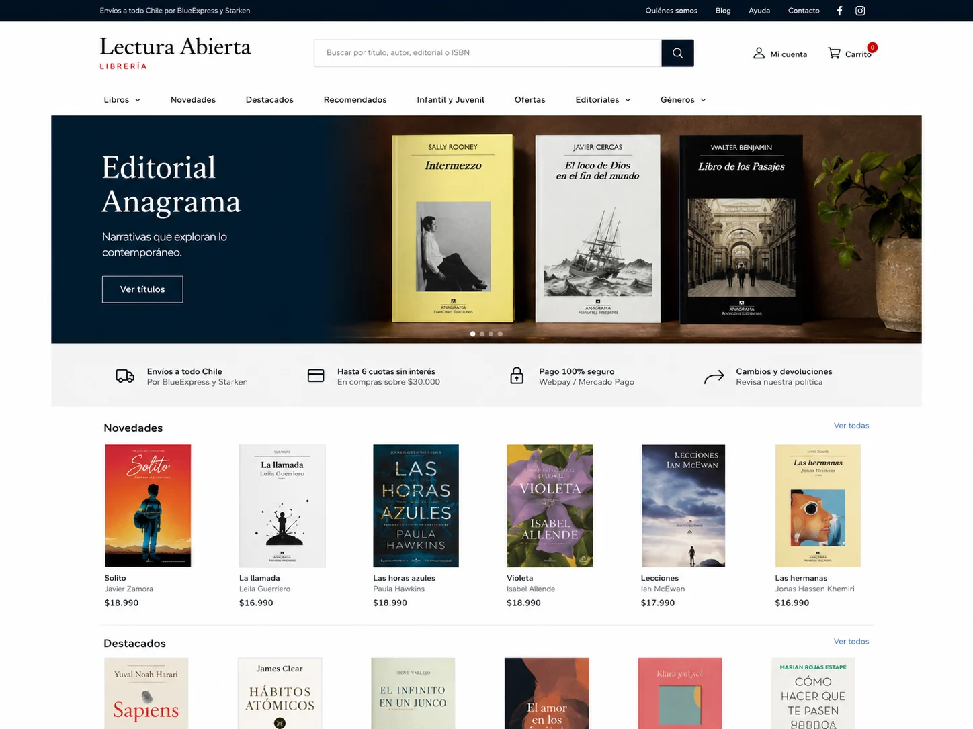The height and width of the screenshot is (729, 973).
Task: Open the Solito book cover
Action: pyautogui.click(x=148, y=505)
